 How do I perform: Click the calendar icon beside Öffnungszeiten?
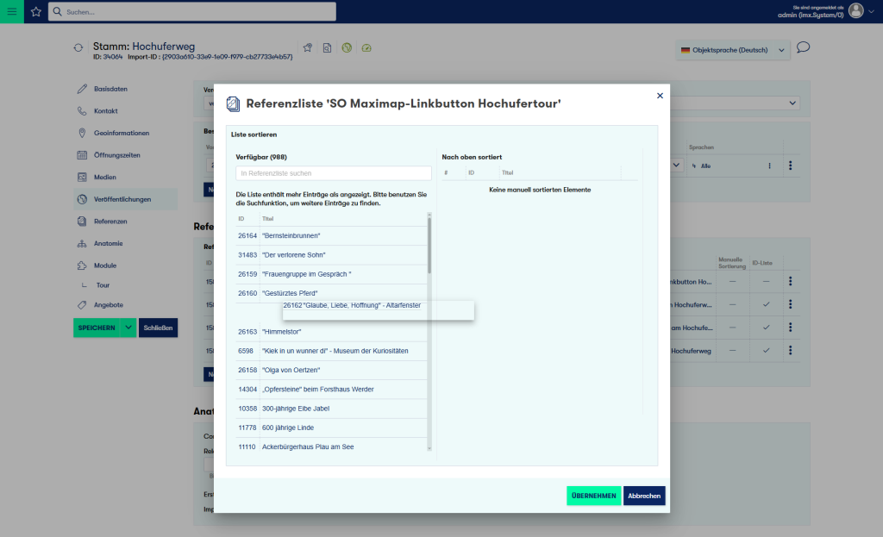(x=82, y=155)
